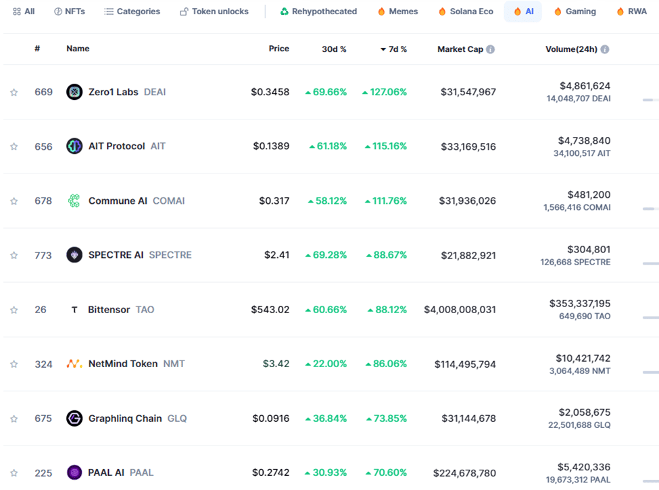
Task: Switch to the All tab
Action: click(24, 11)
